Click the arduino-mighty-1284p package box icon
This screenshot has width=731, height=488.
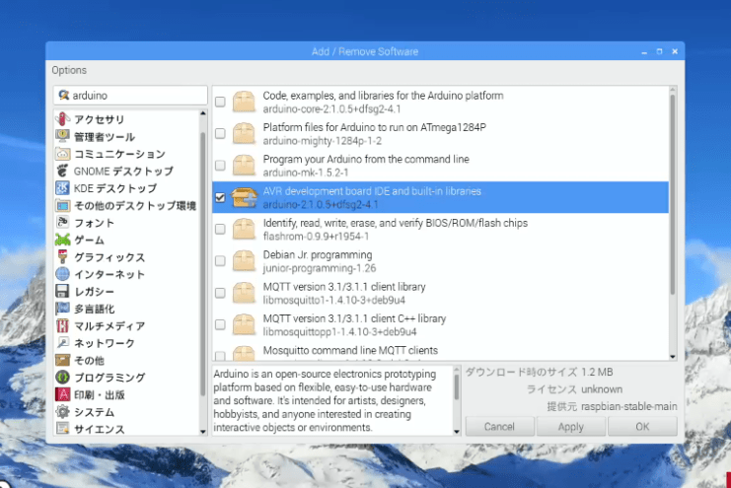(x=244, y=133)
